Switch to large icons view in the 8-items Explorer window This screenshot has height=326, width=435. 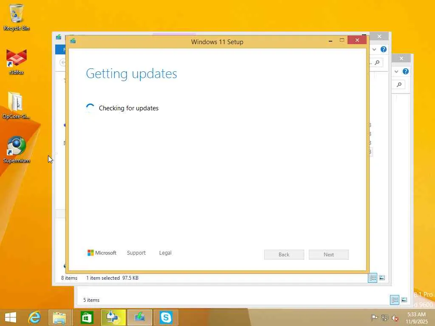(x=382, y=278)
